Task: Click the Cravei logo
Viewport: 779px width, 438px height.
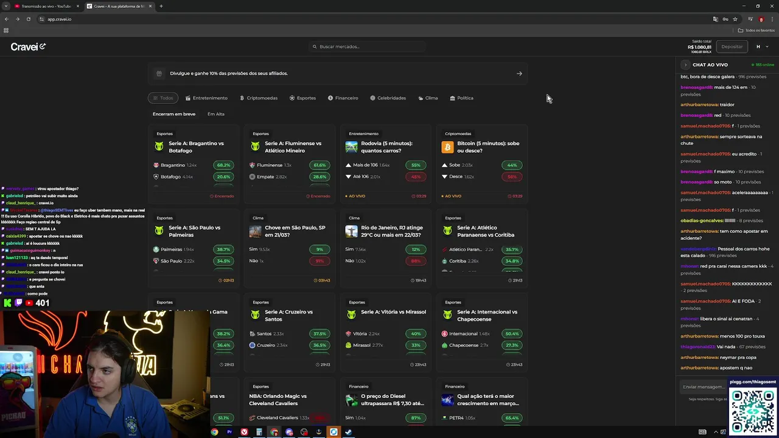Action: (x=28, y=47)
